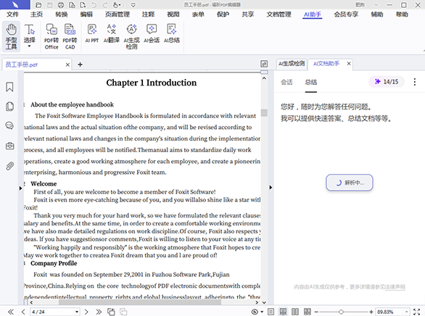Viewport: 425px width, 316px height.
Task: Open the bookmarks side panel
Action: pos(9,87)
